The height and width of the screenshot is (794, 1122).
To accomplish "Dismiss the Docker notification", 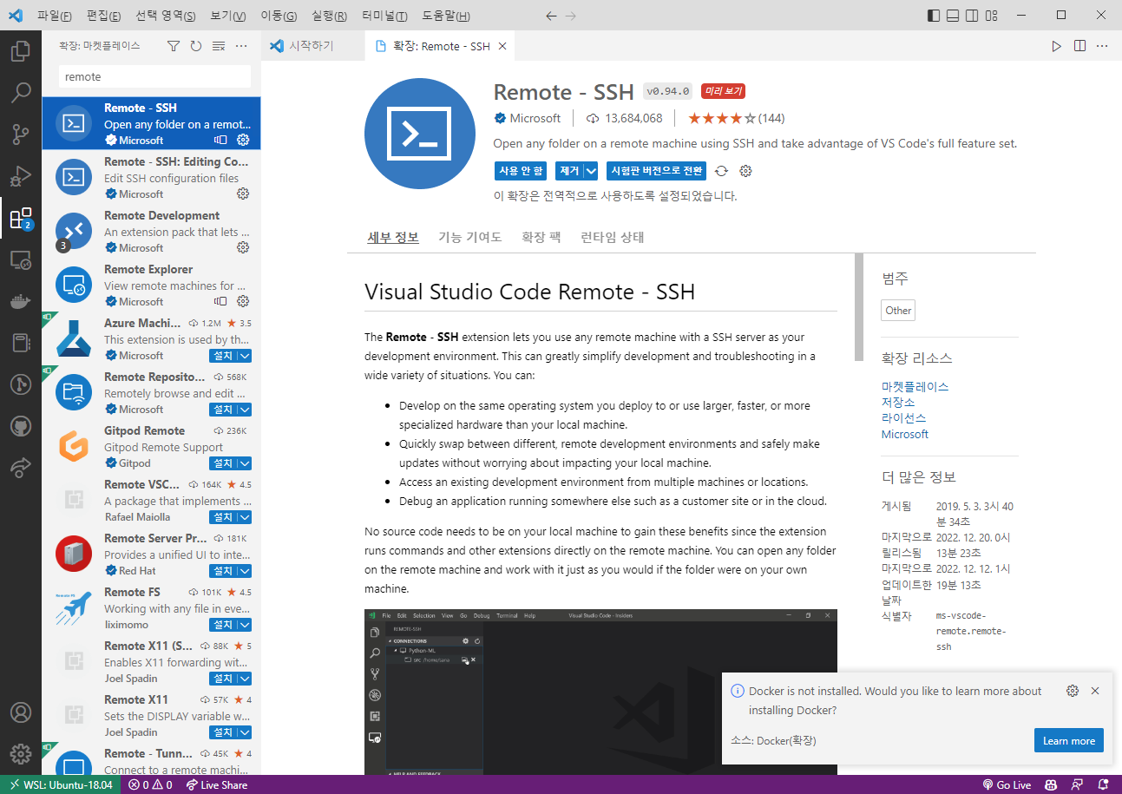I will [1095, 691].
